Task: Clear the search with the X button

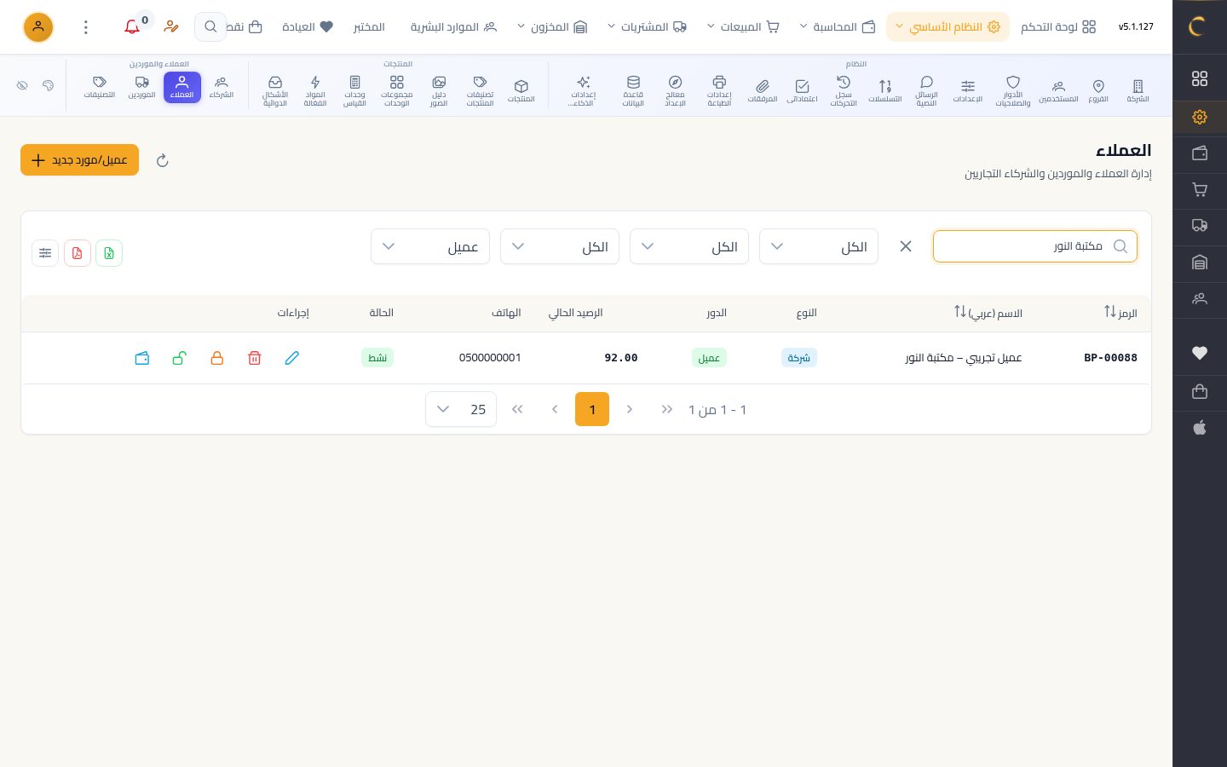Action: [906, 246]
